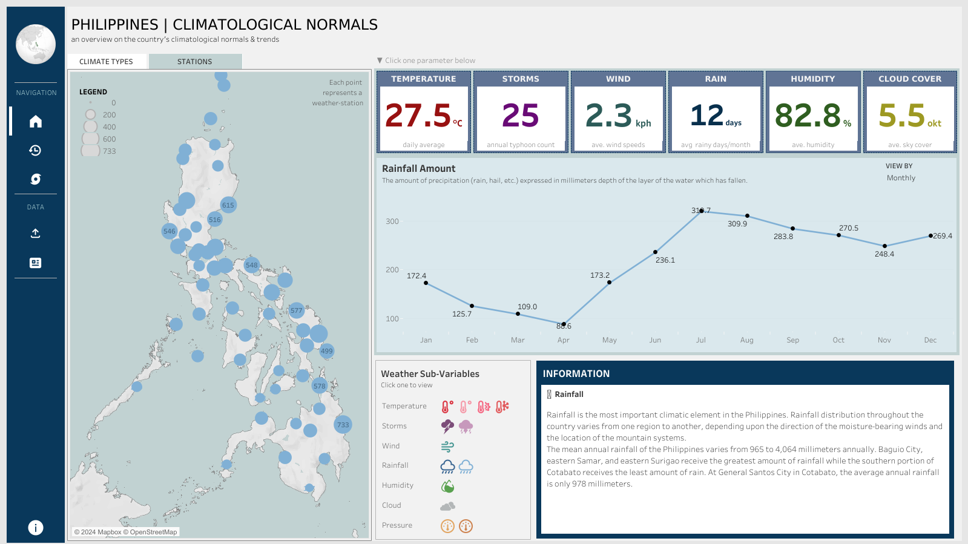The height and width of the screenshot is (544, 968).
Task: Switch to the Climate Types tab
Action: [106, 62]
